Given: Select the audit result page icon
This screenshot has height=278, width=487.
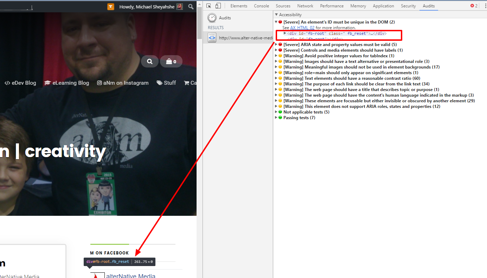Looking at the screenshot, I should [212, 38].
